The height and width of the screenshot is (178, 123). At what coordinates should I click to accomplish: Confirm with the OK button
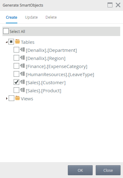click(x=80, y=170)
